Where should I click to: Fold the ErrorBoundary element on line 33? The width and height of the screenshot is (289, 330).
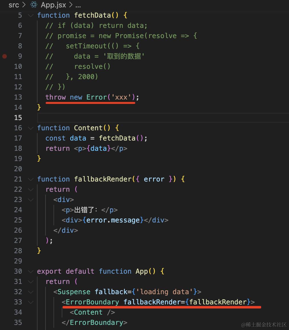(x=31, y=302)
